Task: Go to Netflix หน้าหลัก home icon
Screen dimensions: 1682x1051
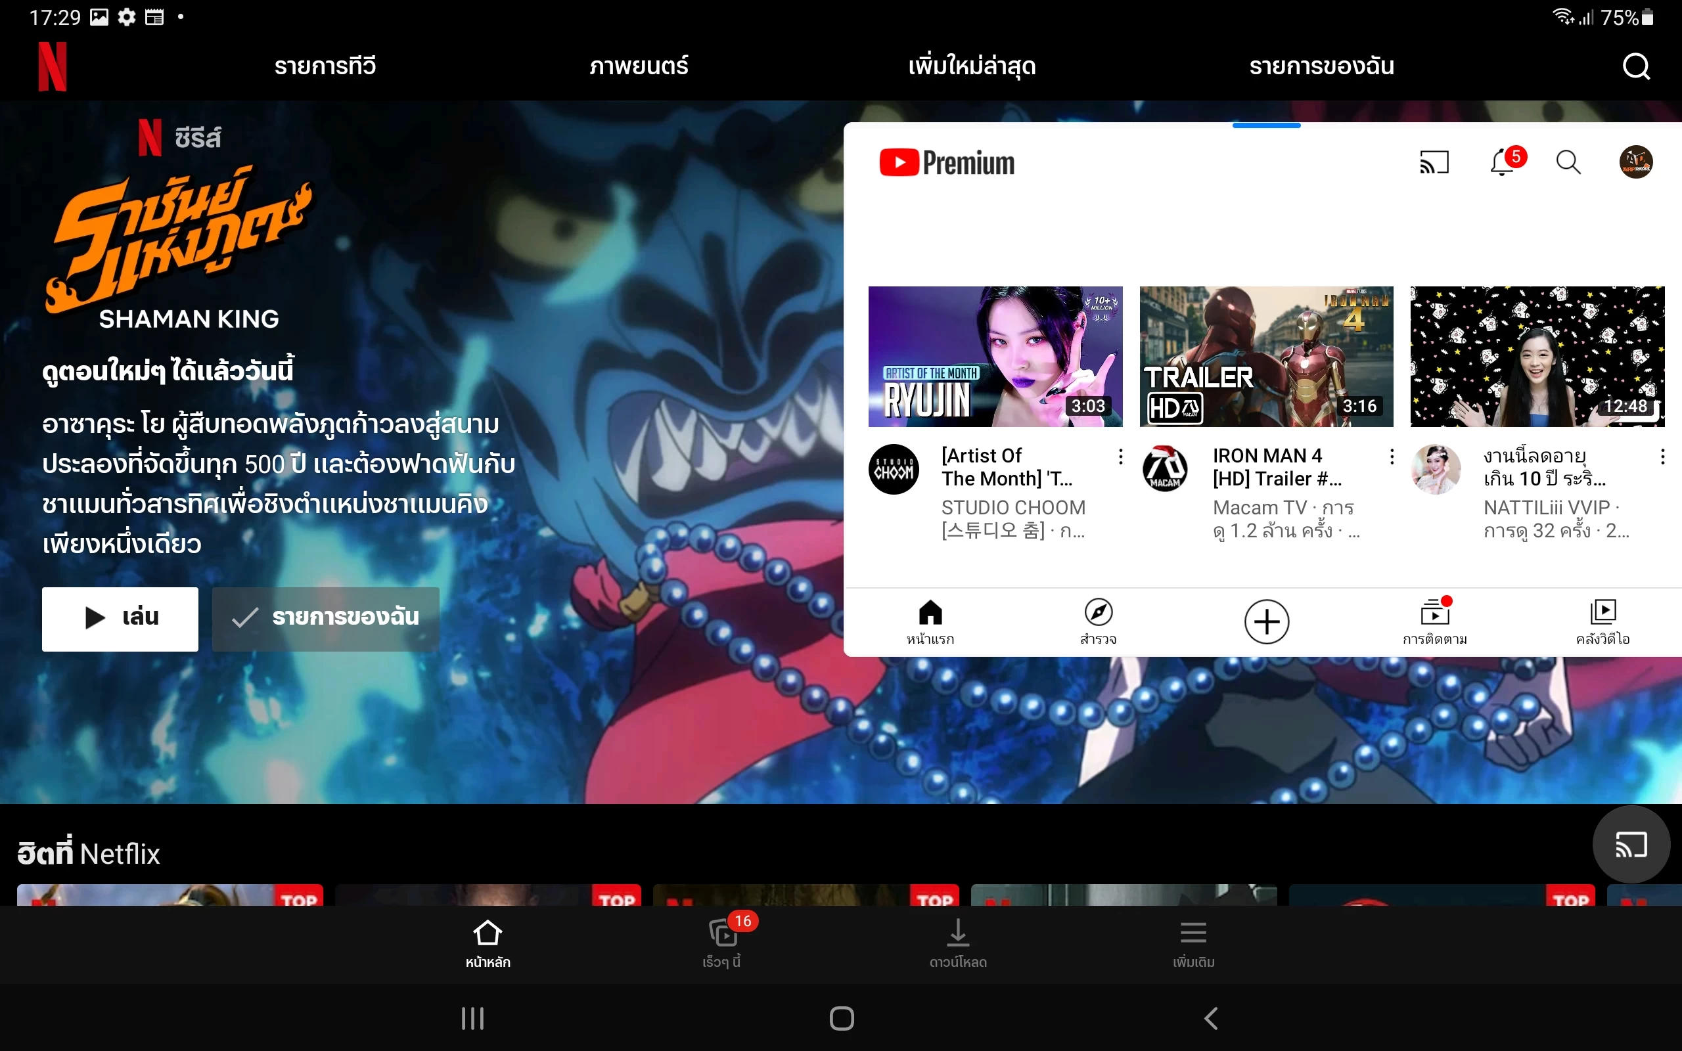Action: coord(488,943)
